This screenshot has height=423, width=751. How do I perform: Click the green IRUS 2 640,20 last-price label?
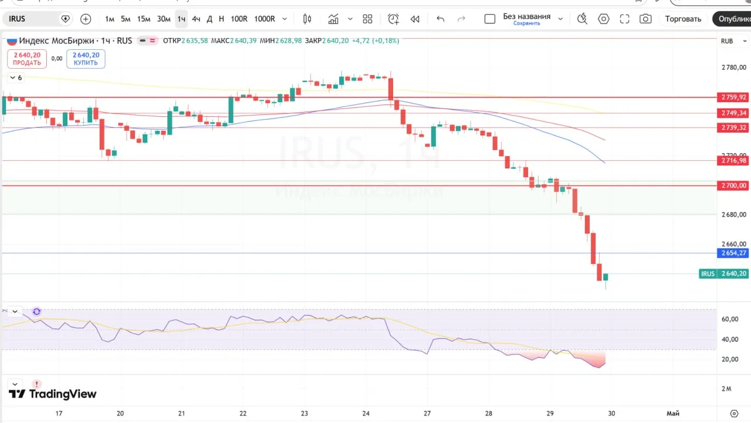click(724, 273)
